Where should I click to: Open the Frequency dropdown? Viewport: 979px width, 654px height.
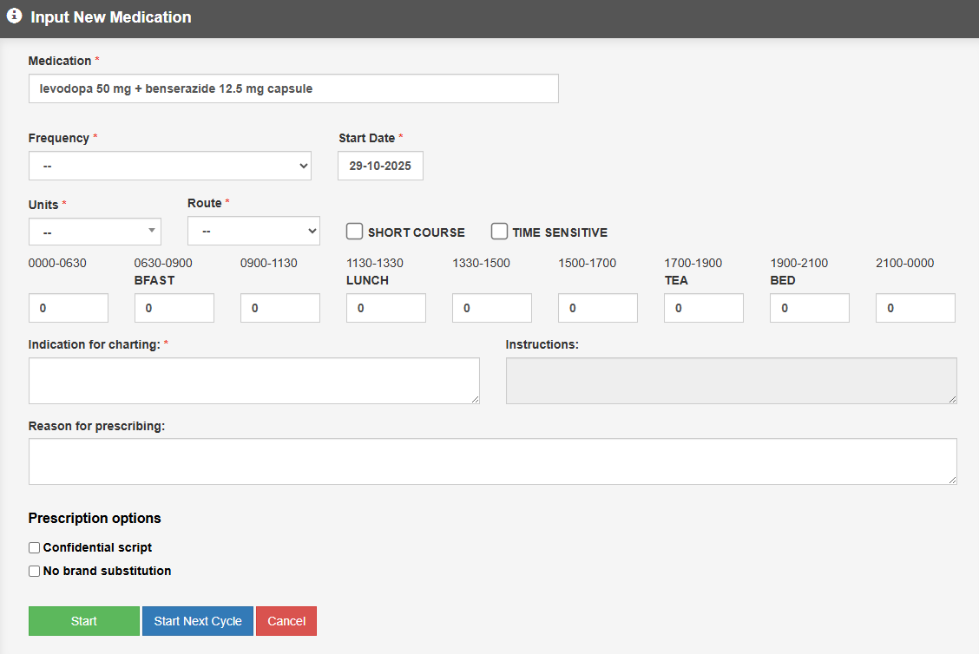click(x=169, y=166)
